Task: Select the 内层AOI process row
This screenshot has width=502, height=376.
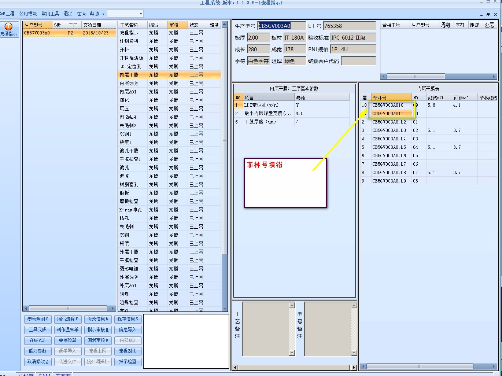Action: point(170,92)
